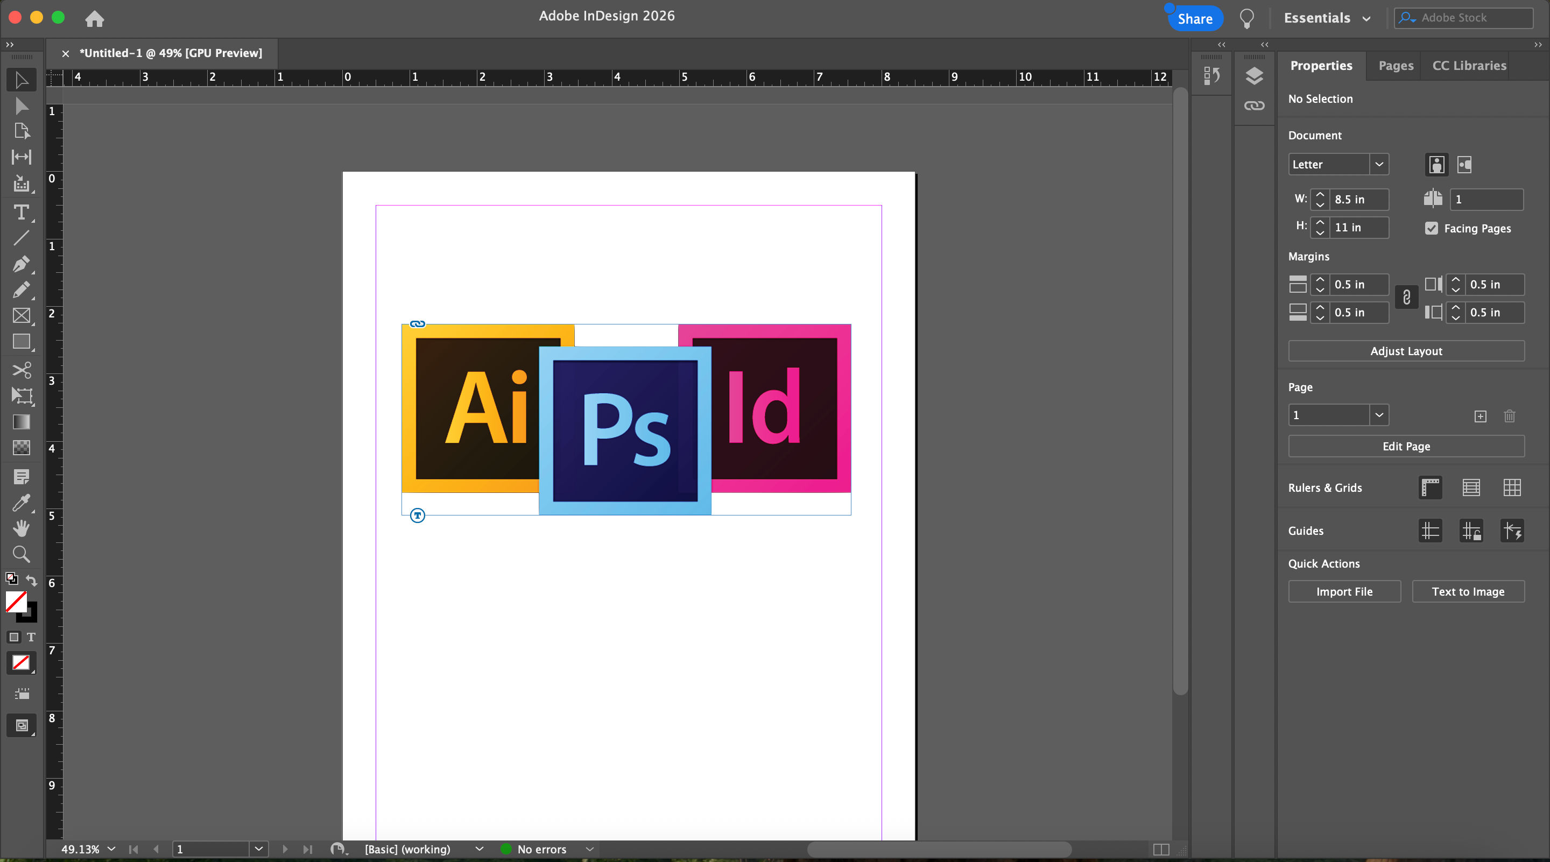Pick the Eyedropper tool
1550x862 pixels.
[x=21, y=502]
